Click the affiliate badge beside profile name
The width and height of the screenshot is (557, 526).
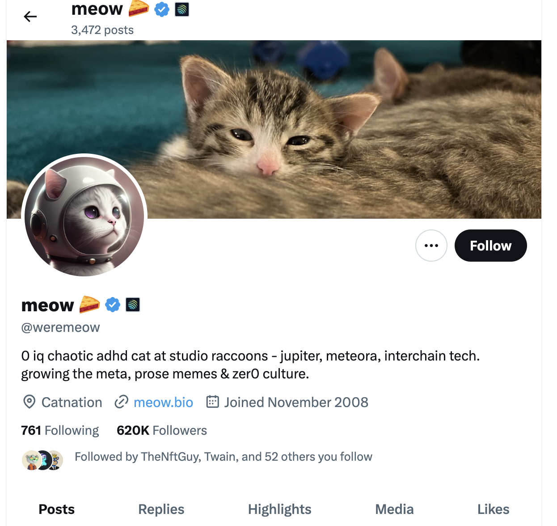click(x=133, y=305)
